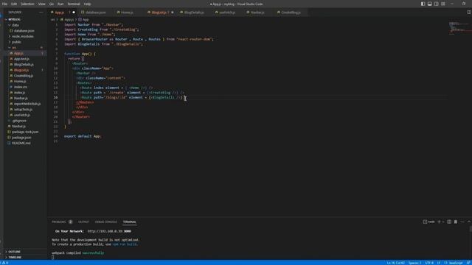472x265 pixels.
Task: Click notifications bell in status bar
Action: (468, 263)
